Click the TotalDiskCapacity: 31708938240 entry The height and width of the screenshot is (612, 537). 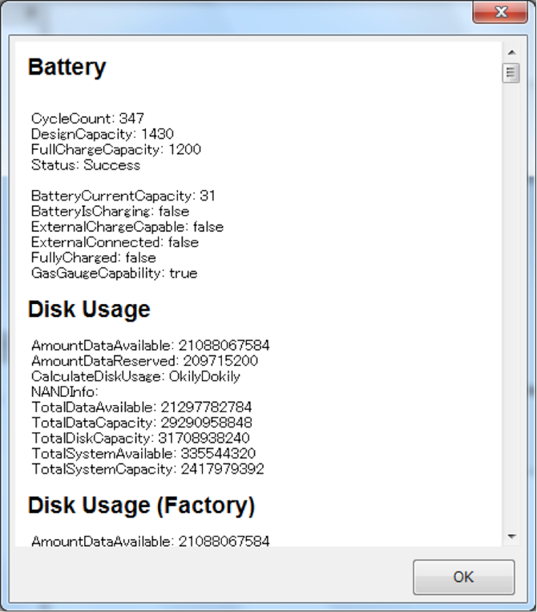point(140,438)
